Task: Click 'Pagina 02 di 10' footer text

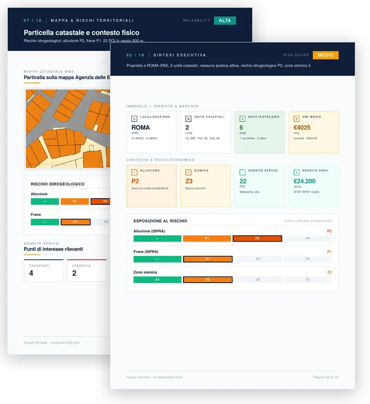Action: coord(326,377)
